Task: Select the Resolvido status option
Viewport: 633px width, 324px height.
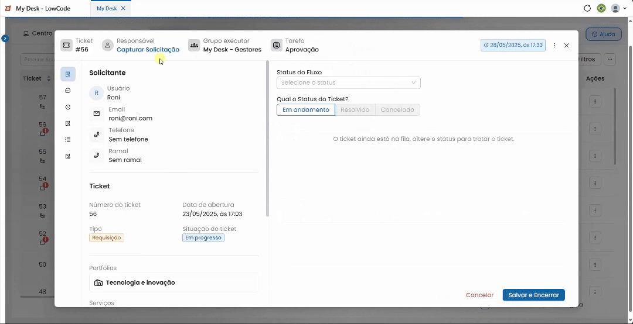Action: tap(355, 109)
